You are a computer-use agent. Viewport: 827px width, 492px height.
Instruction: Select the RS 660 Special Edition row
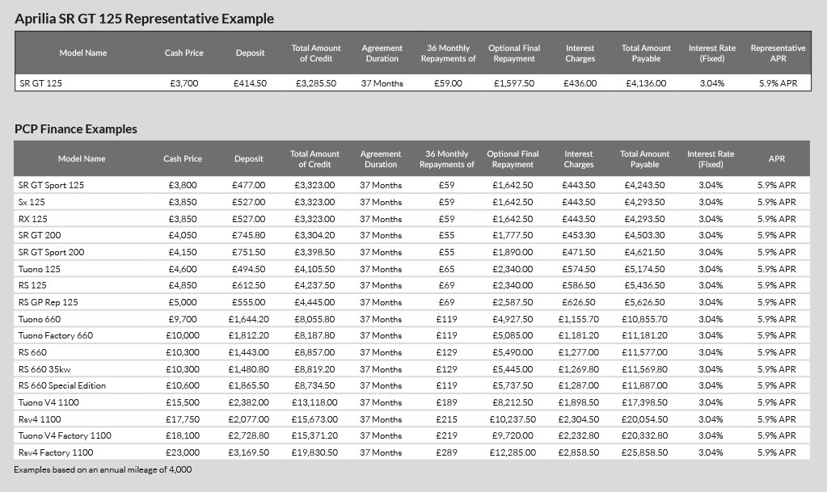[x=411, y=385]
